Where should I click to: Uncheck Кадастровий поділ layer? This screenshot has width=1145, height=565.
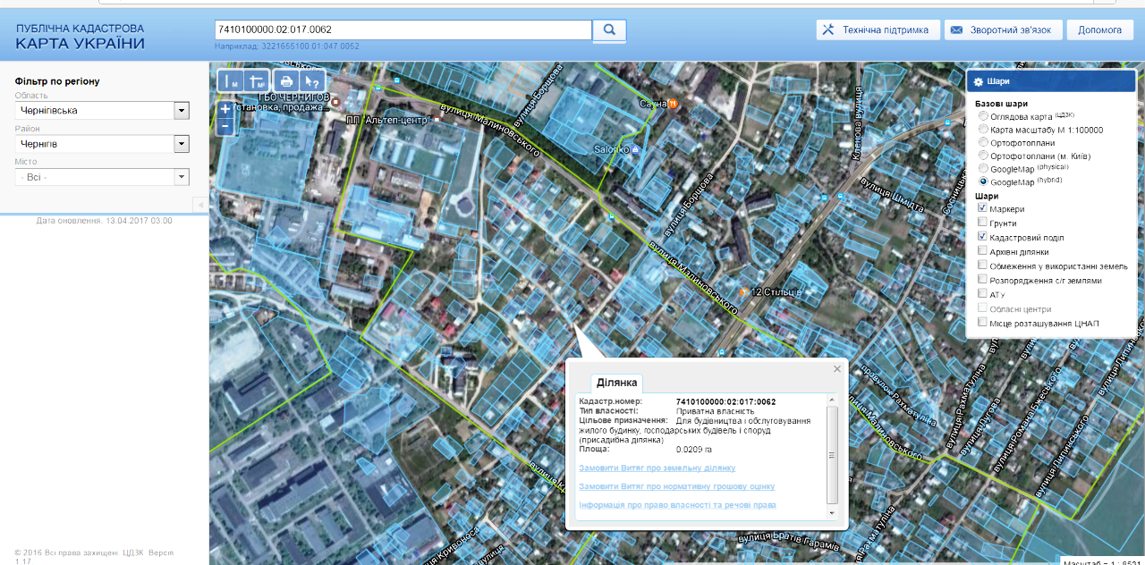(x=983, y=237)
